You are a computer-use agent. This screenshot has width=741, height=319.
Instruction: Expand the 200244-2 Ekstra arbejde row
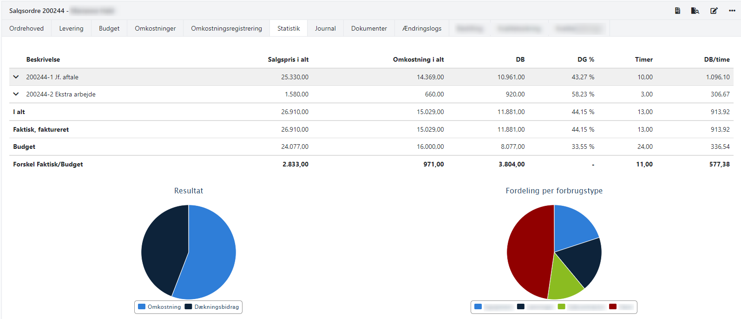16,94
